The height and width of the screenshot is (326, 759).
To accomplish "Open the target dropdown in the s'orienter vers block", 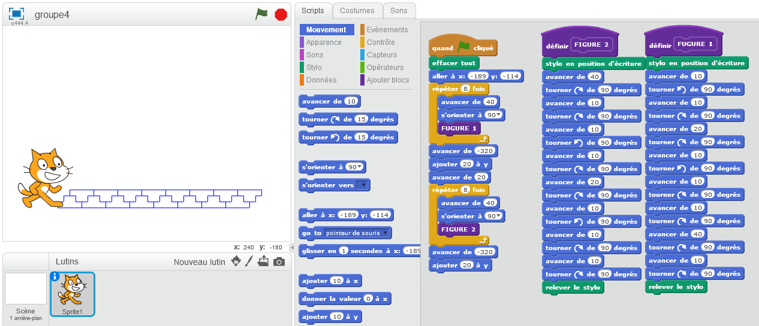I will [x=362, y=185].
